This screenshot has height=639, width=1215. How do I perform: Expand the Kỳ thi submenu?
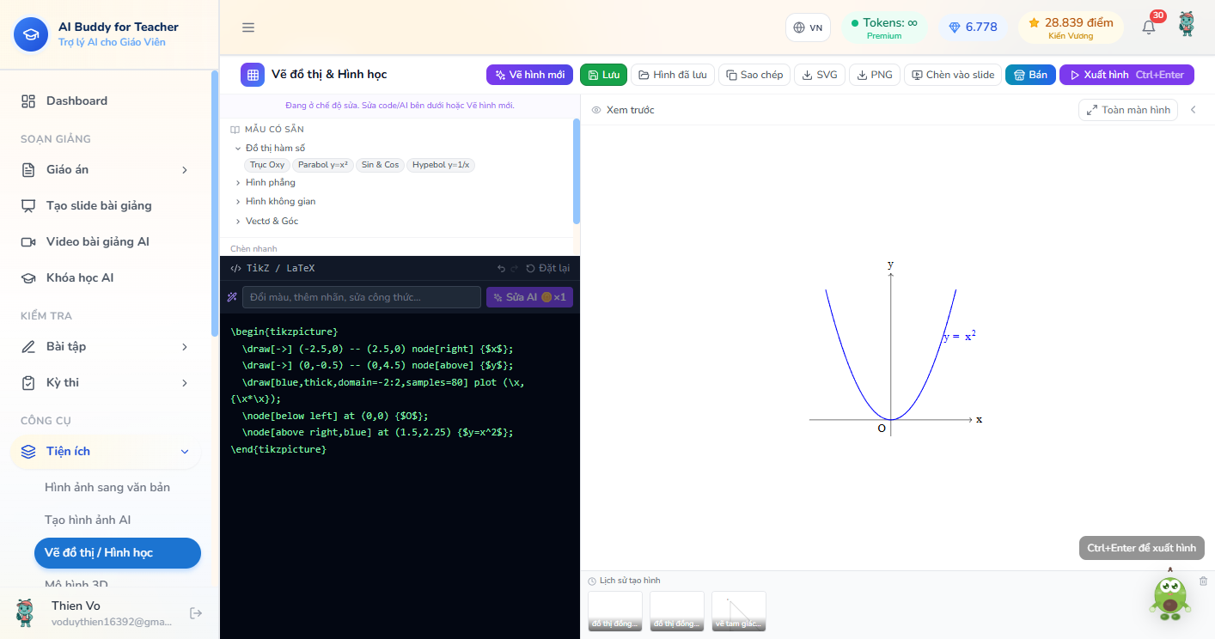point(185,383)
